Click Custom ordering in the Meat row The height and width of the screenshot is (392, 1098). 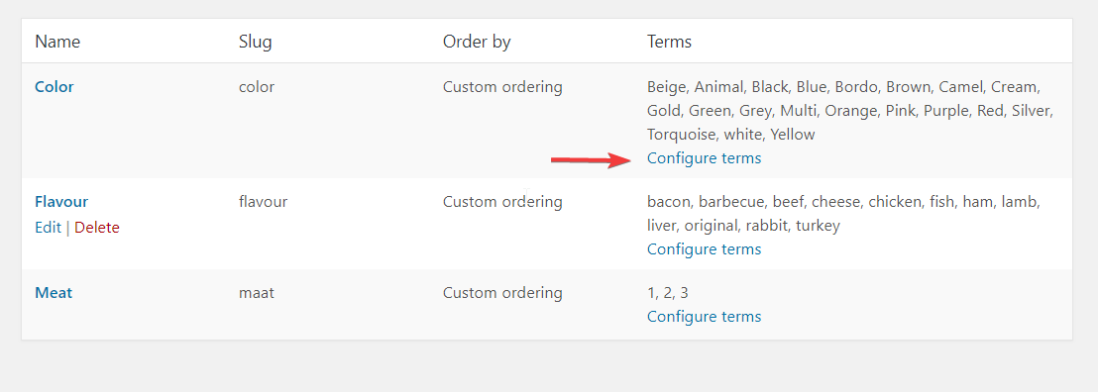[502, 293]
